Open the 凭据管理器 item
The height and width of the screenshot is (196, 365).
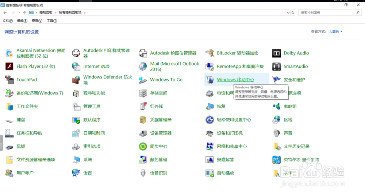click(161, 120)
